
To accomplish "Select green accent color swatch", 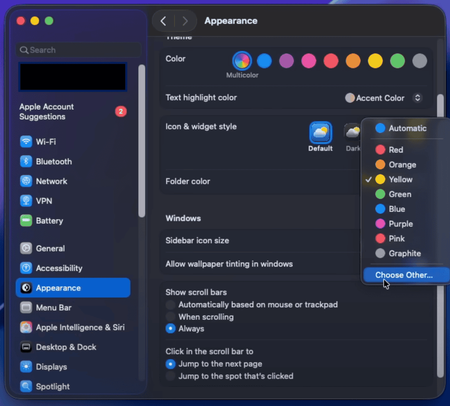I will click(x=397, y=61).
